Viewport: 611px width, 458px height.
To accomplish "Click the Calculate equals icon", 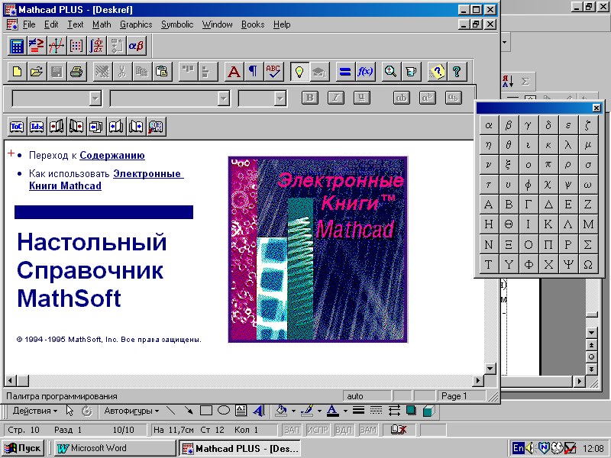I will 345,72.
